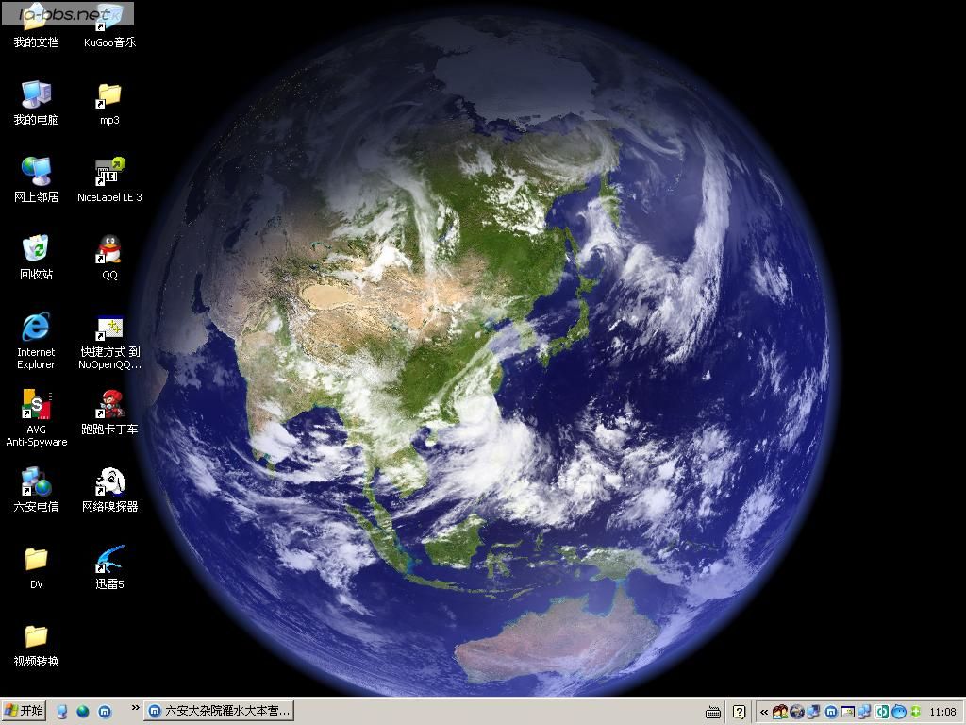
Task: Open the keyboard tray icon
Action: (x=712, y=712)
